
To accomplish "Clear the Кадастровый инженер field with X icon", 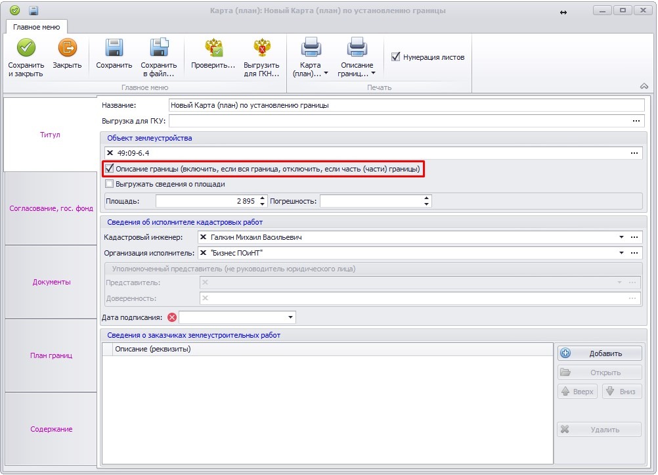I will (204, 237).
